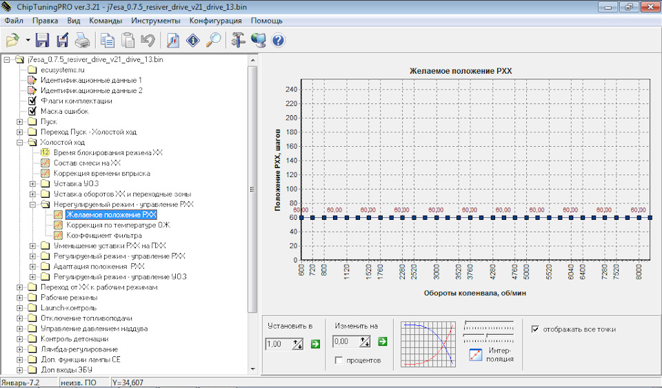The height and width of the screenshot is (388, 662).
Task: Click the blue question mark help icon
Action: pos(278,40)
